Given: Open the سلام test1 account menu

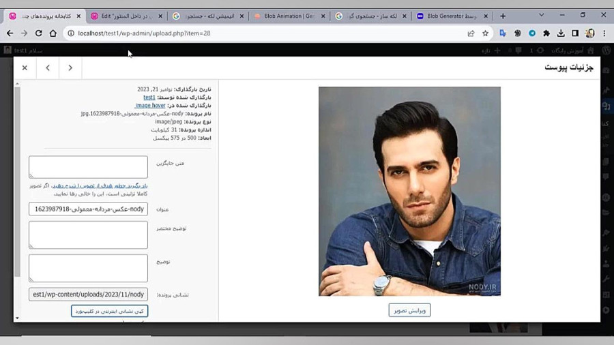Looking at the screenshot, I should click(23, 50).
